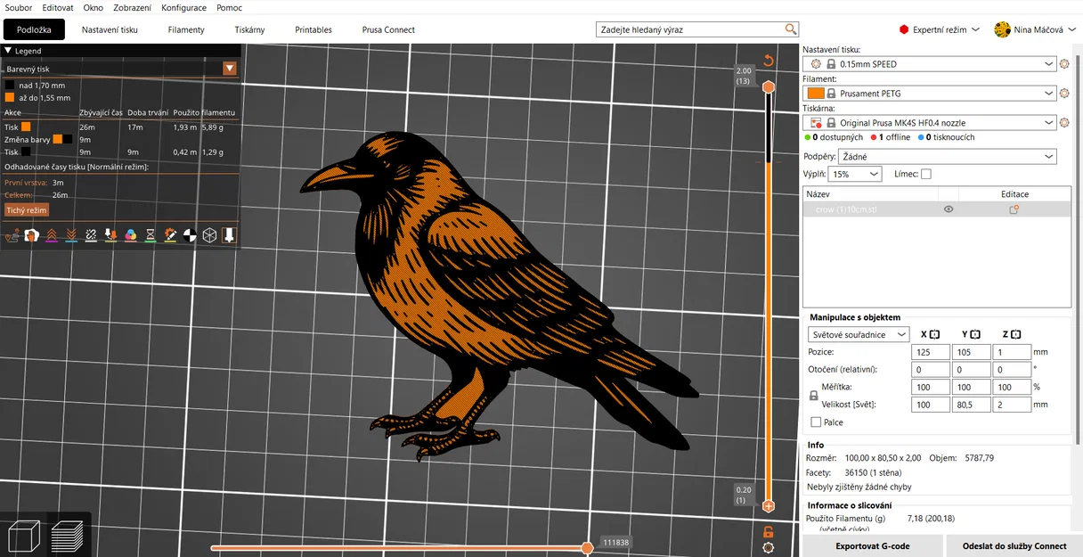The image size is (1083, 557).
Task: Switch to sliced layers preview view
Action: point(68,537)
